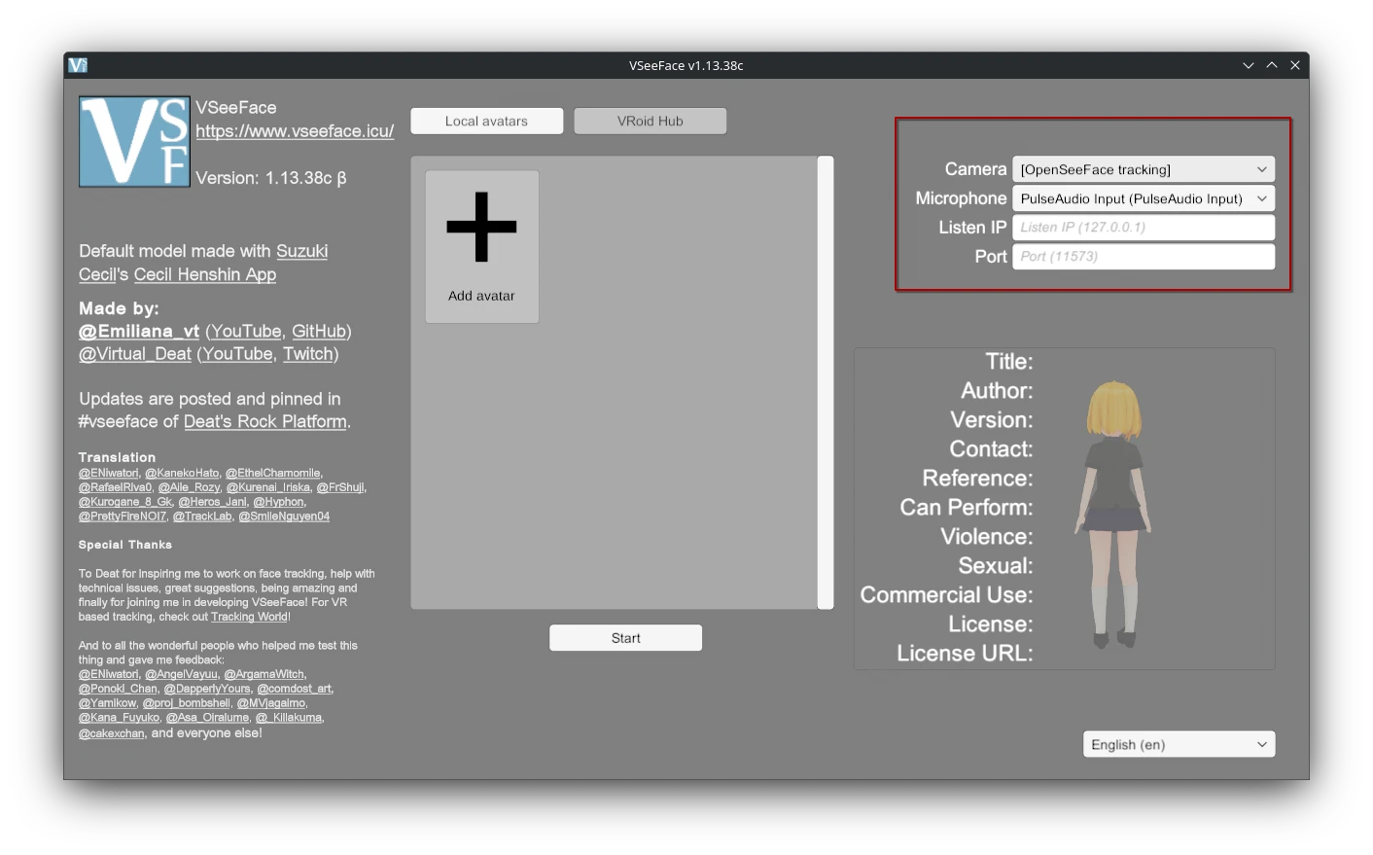Viewport: 1373px width, 855px height.
Task: Open the Tracking World link
Action: [249, 617]
